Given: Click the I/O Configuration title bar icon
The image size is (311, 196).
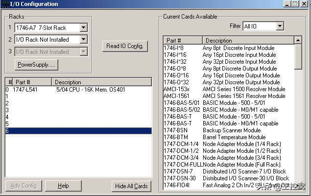Looking at the screenshot, I should coord(5,4).
